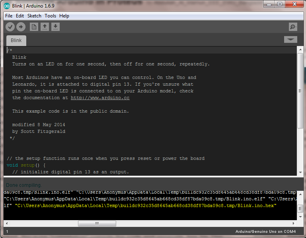Click 'This example code is in the public domain.'

70,111
